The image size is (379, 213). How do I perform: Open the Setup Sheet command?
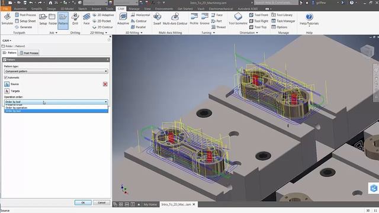point(25,21)
